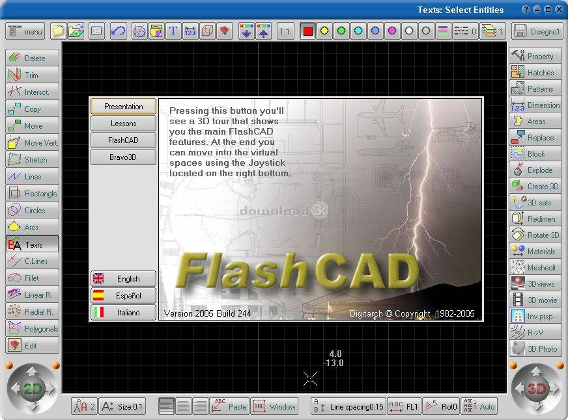The height and width of the screenshot is (420, 568).
Task: Toggle the Auto text option
Action: tap(479, 406)
